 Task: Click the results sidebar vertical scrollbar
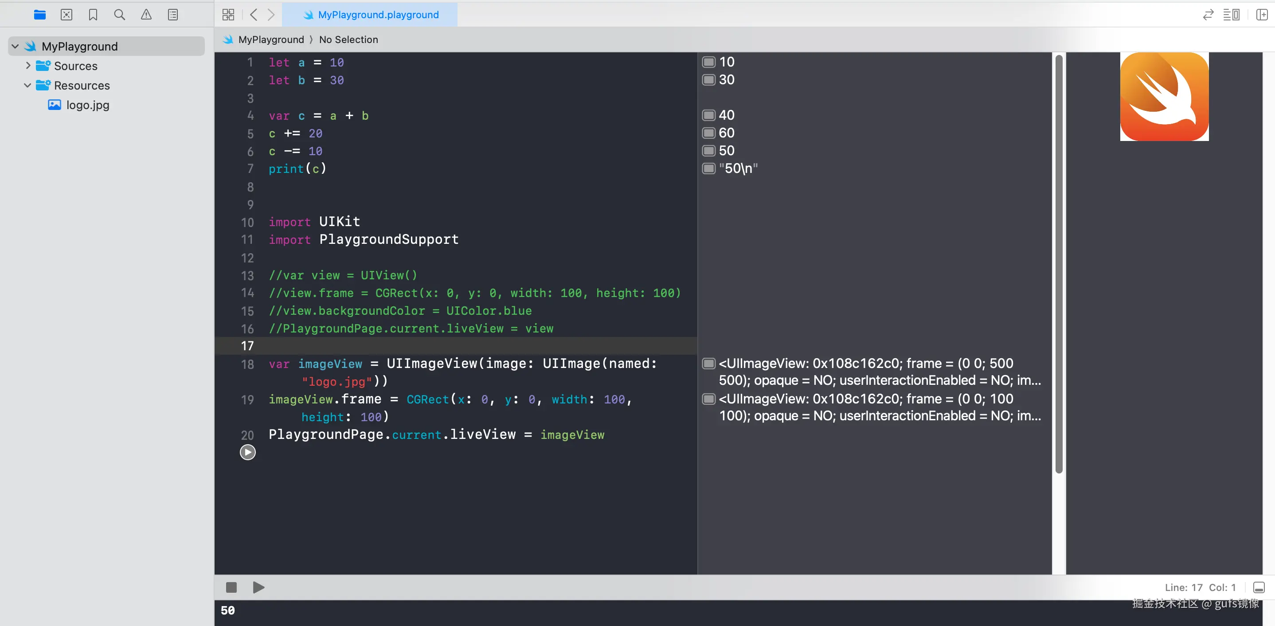tap(1059, 264)
